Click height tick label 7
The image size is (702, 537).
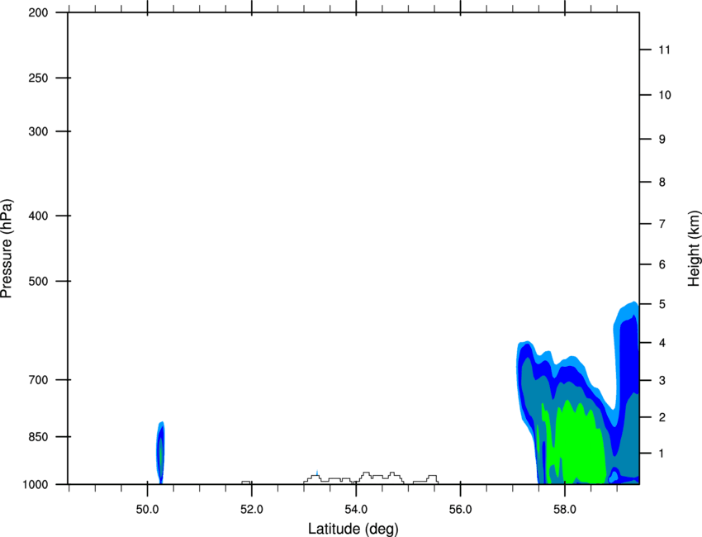[x=662, y=224]
